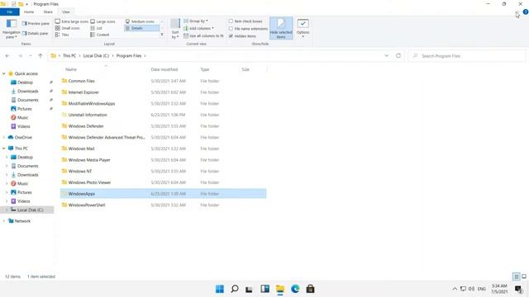Open the help question mark icon

(526, 12)
